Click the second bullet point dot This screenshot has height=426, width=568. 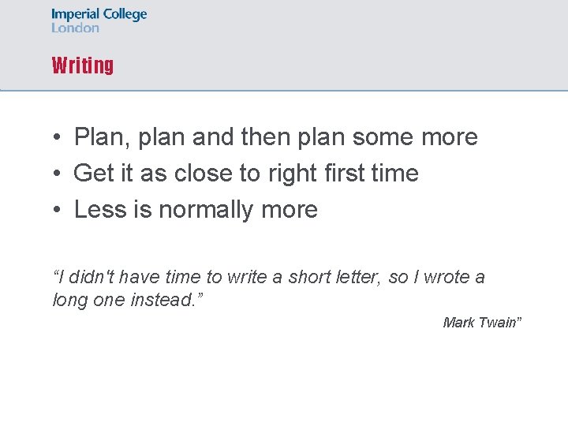point(58,174)
